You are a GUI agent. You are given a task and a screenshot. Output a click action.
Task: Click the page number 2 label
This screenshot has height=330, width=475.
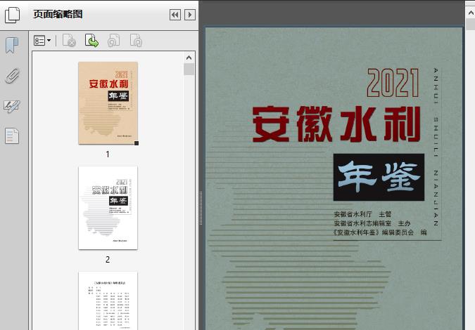tap(108, 260)
